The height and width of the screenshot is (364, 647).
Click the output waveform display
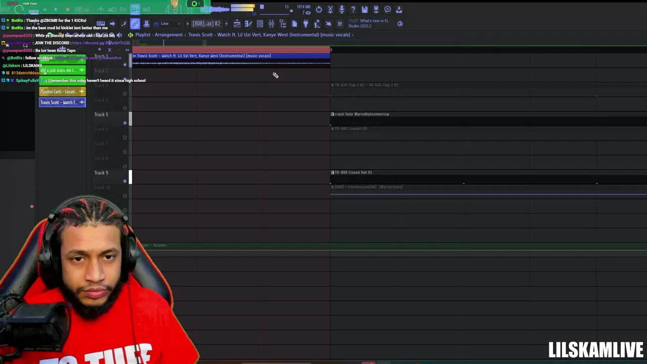coord(215,9)
